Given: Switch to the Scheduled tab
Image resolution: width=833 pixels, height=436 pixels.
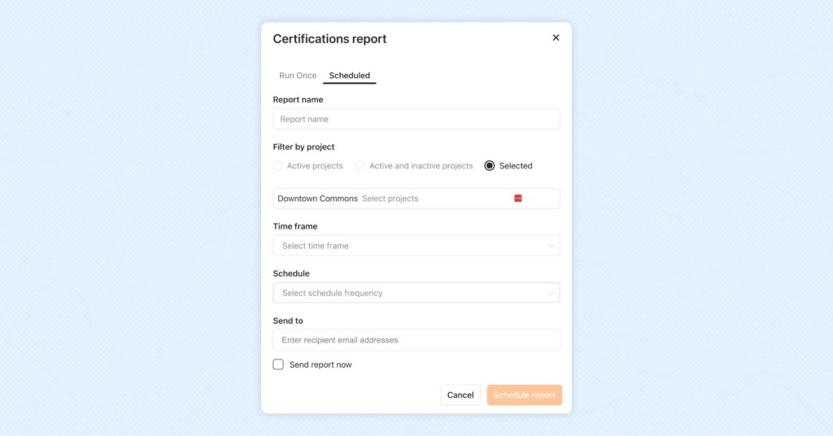Looking at the screenshot, I should [x=349, y=76].
